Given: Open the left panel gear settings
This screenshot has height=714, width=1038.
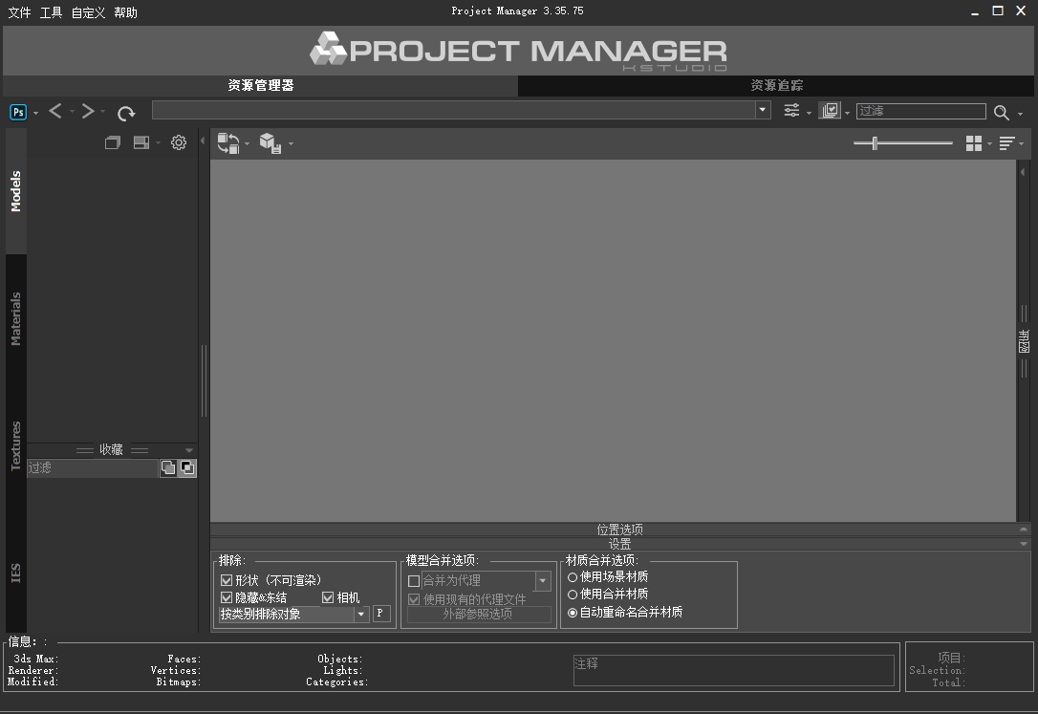Looking at the screenshot, I should coord(179,142).
